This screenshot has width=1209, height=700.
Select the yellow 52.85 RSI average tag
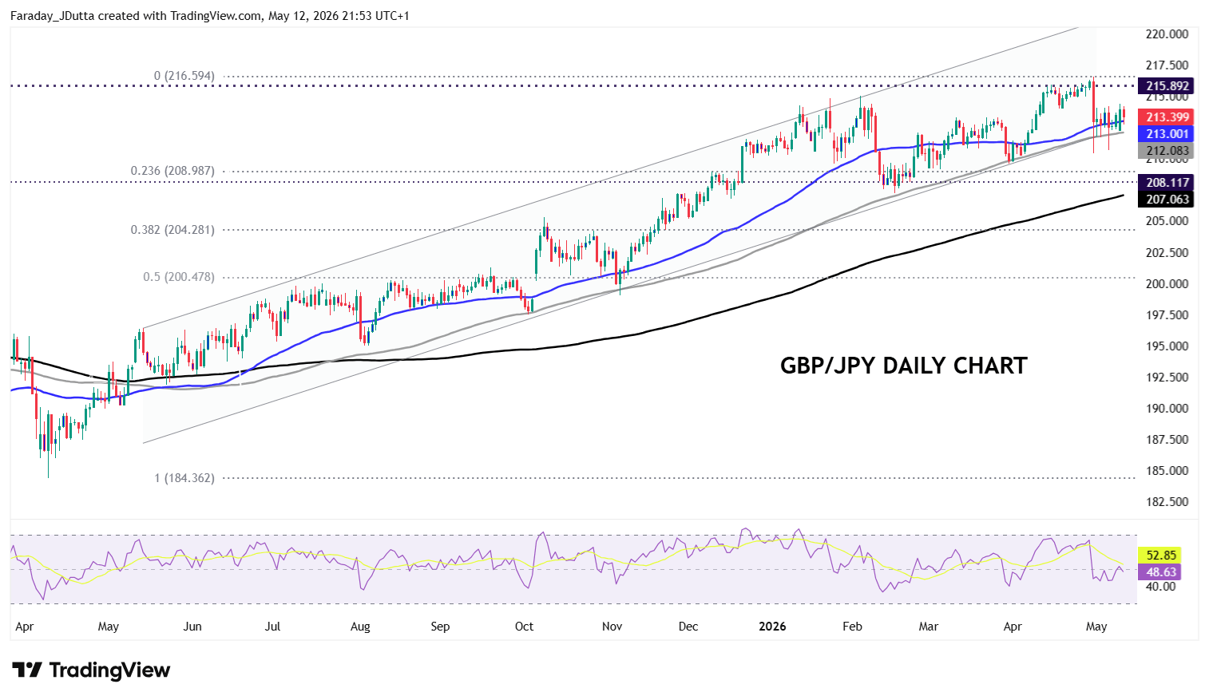[1161, 556]
